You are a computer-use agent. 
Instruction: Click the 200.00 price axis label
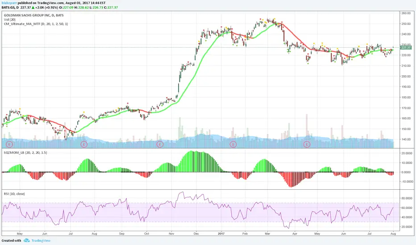[x=406, y=76]
